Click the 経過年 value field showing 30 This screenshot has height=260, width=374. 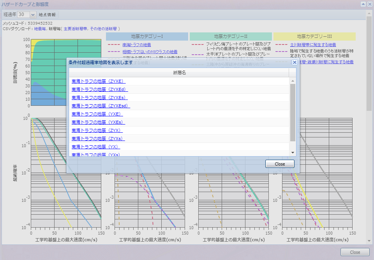coord(24,14)
